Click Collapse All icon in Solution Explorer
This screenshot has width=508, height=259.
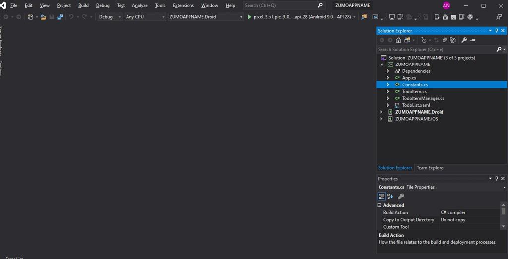click(x=444, y=40)
